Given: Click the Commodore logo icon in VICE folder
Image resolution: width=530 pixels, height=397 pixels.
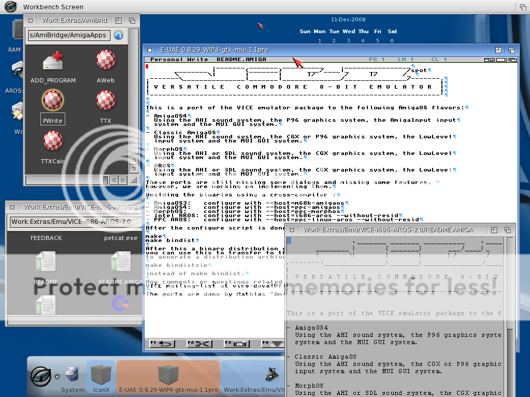Looking at the screenshot, I should (121, 303).
